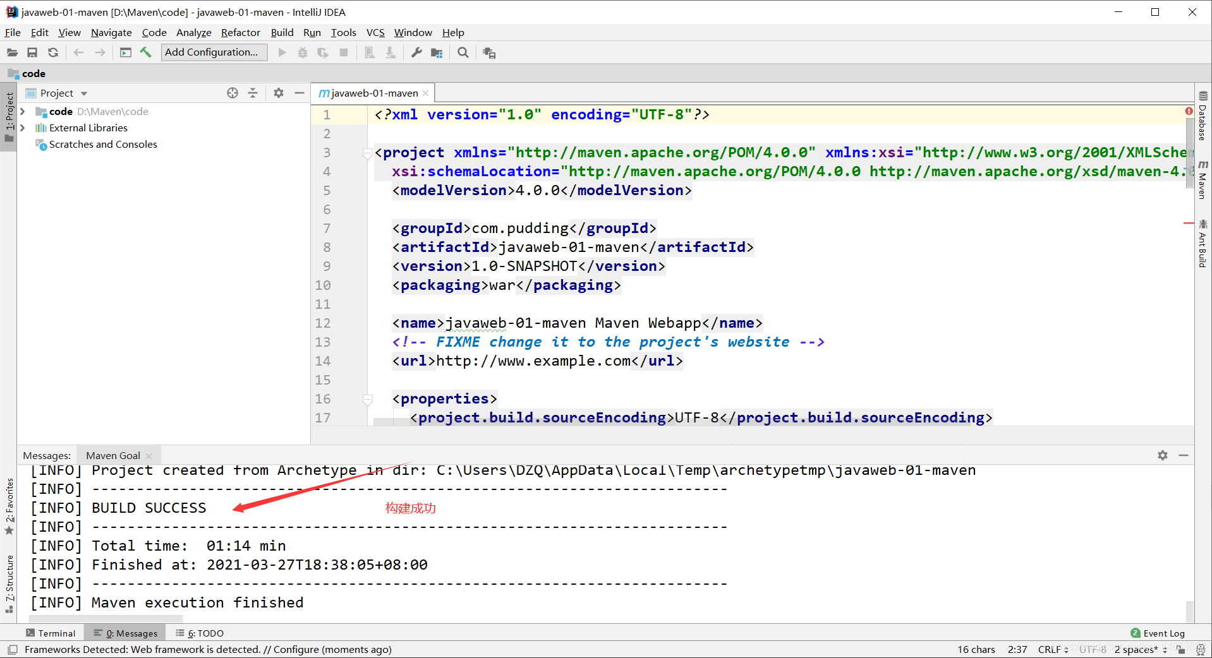Hide the Messages panel with minus icon

coord(1184,455)
